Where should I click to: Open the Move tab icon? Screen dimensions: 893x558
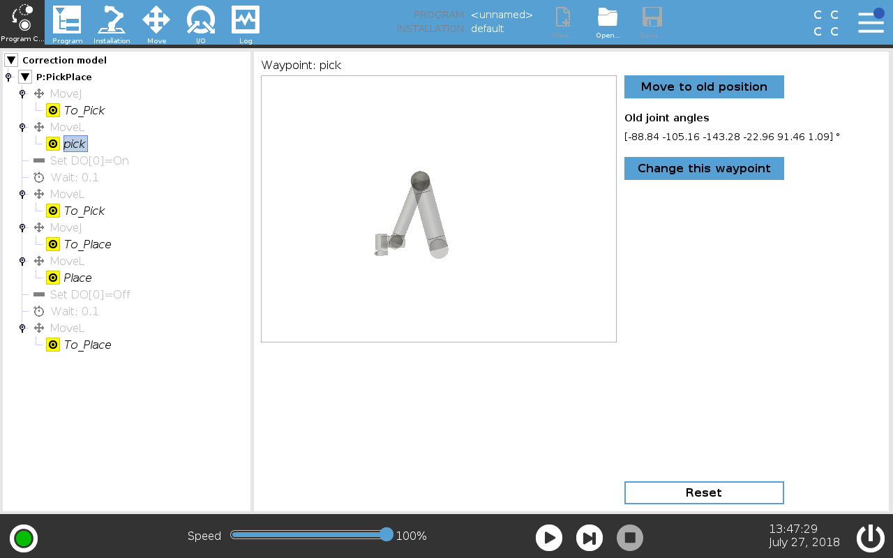click(x=156, y=20)
